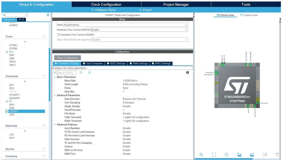The image size is (282, 160).
Task: Go to previous parameter search result
Action: [x=81, y=72]
